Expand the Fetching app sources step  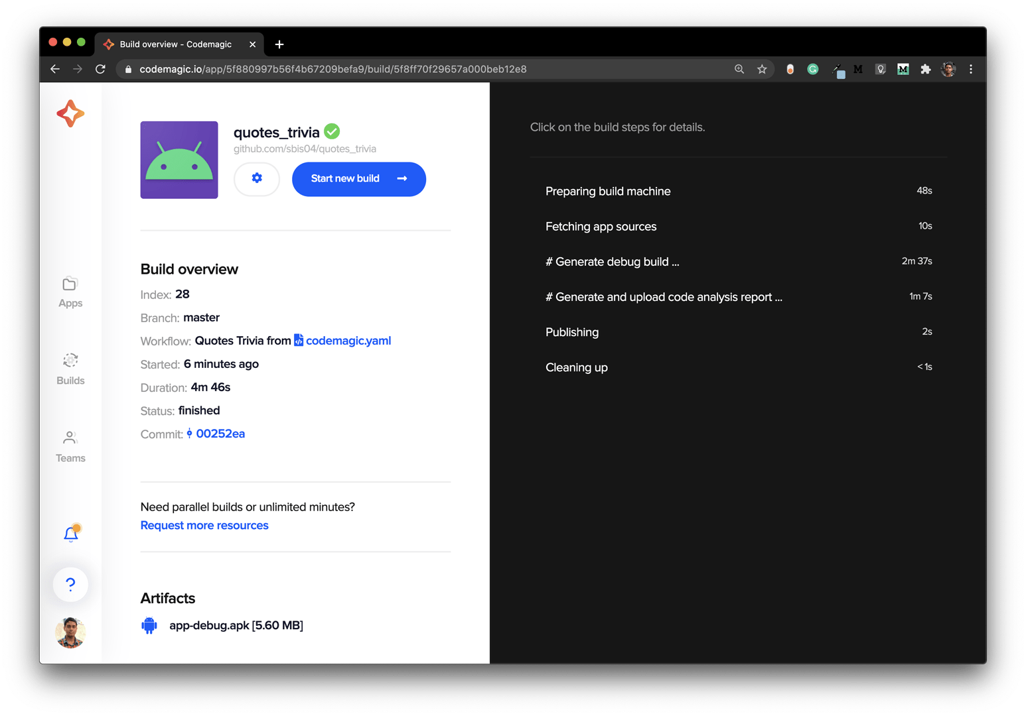click(739, 226)
